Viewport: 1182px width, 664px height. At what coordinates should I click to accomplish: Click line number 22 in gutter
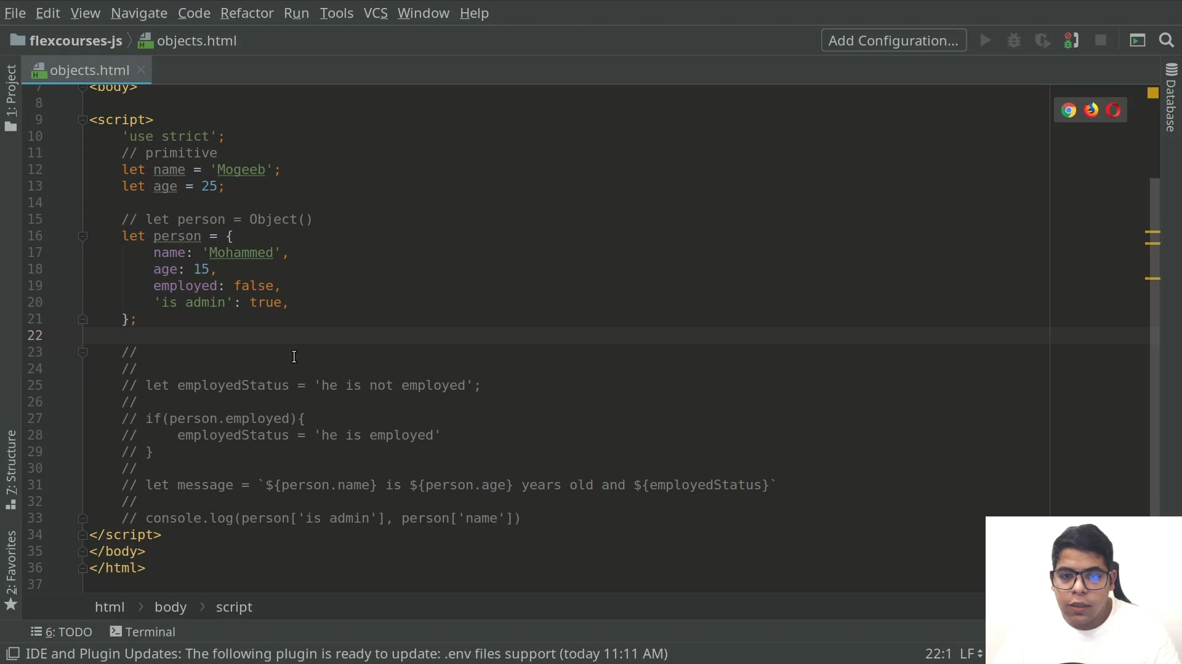[x=35, y=336]
